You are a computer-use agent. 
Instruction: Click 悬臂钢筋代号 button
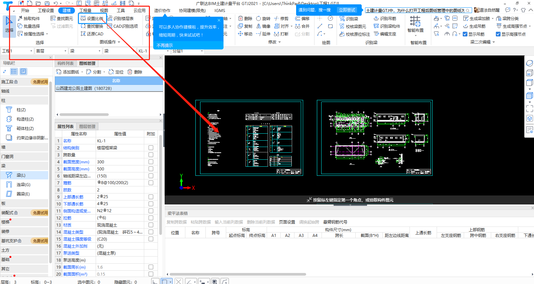pyautogui.click(x=335, y=222)
